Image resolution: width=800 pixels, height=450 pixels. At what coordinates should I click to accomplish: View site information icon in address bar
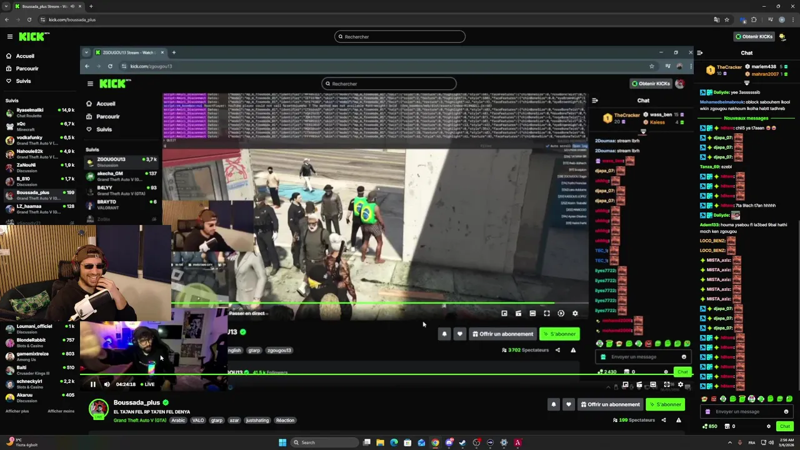[x=44, y=20]
